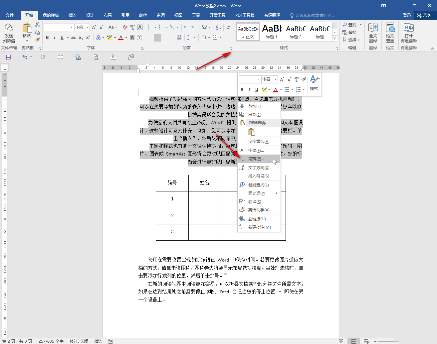Click the Clear Formatting eraser icon
Image resolution: width=437 pixels, height=344 pixels.
[x=125, y=27]
